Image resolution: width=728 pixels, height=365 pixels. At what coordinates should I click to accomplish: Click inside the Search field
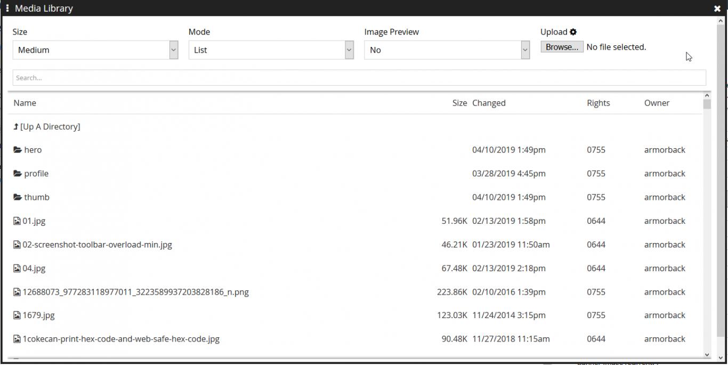pyautogui.click(x=360, y=77)
